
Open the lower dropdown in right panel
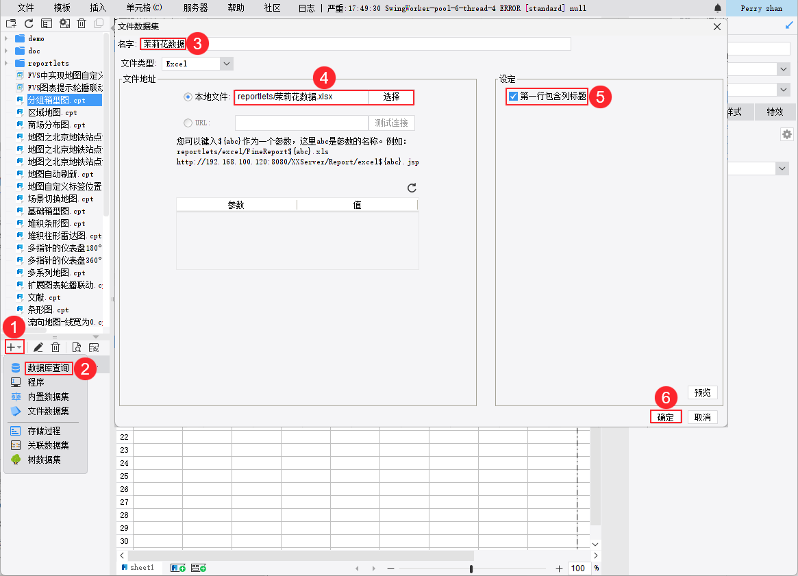pos(782,168)
